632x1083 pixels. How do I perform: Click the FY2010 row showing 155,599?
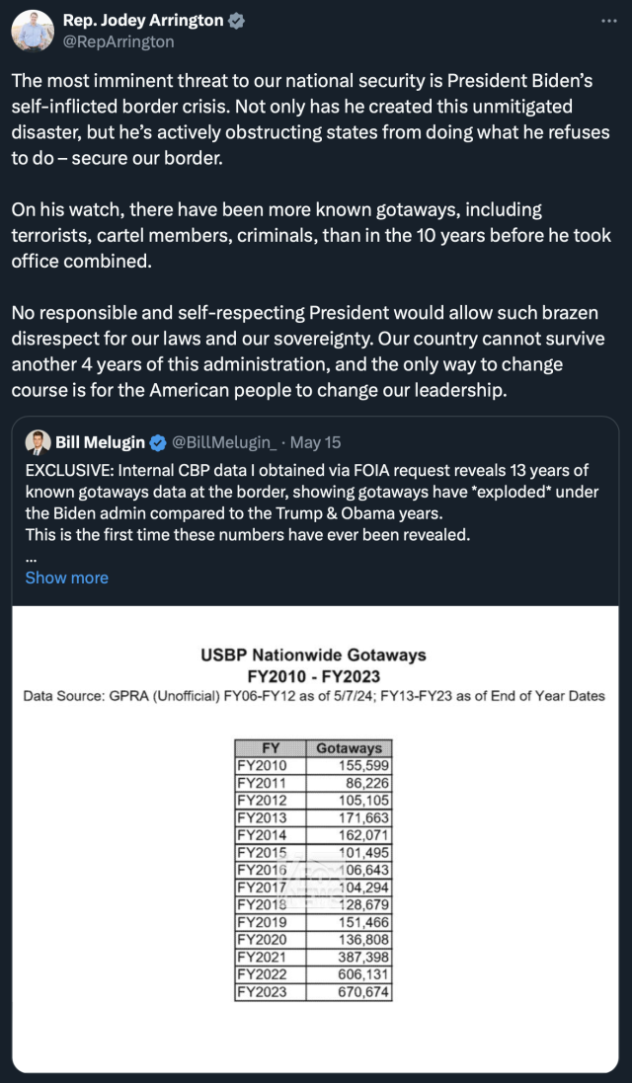pyautogui.click(x=313, y=765)
